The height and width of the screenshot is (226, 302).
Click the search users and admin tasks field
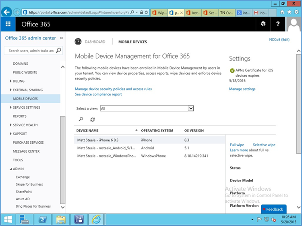(x=31, y=51)
